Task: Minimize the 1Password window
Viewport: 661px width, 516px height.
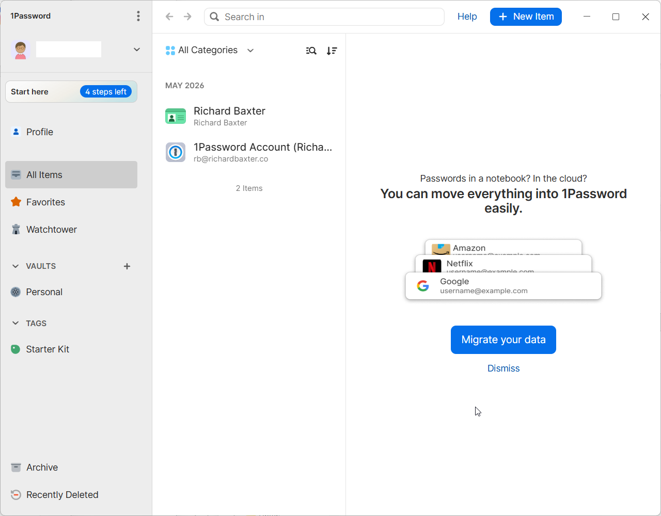Action: (587, 17)
